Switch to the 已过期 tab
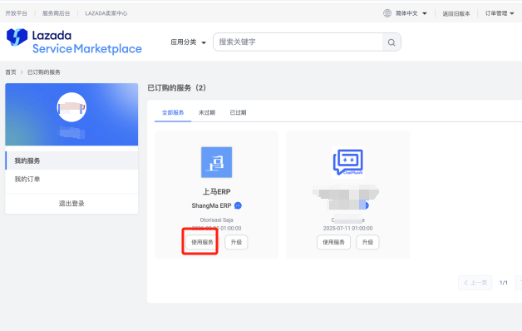 (238, 112)
